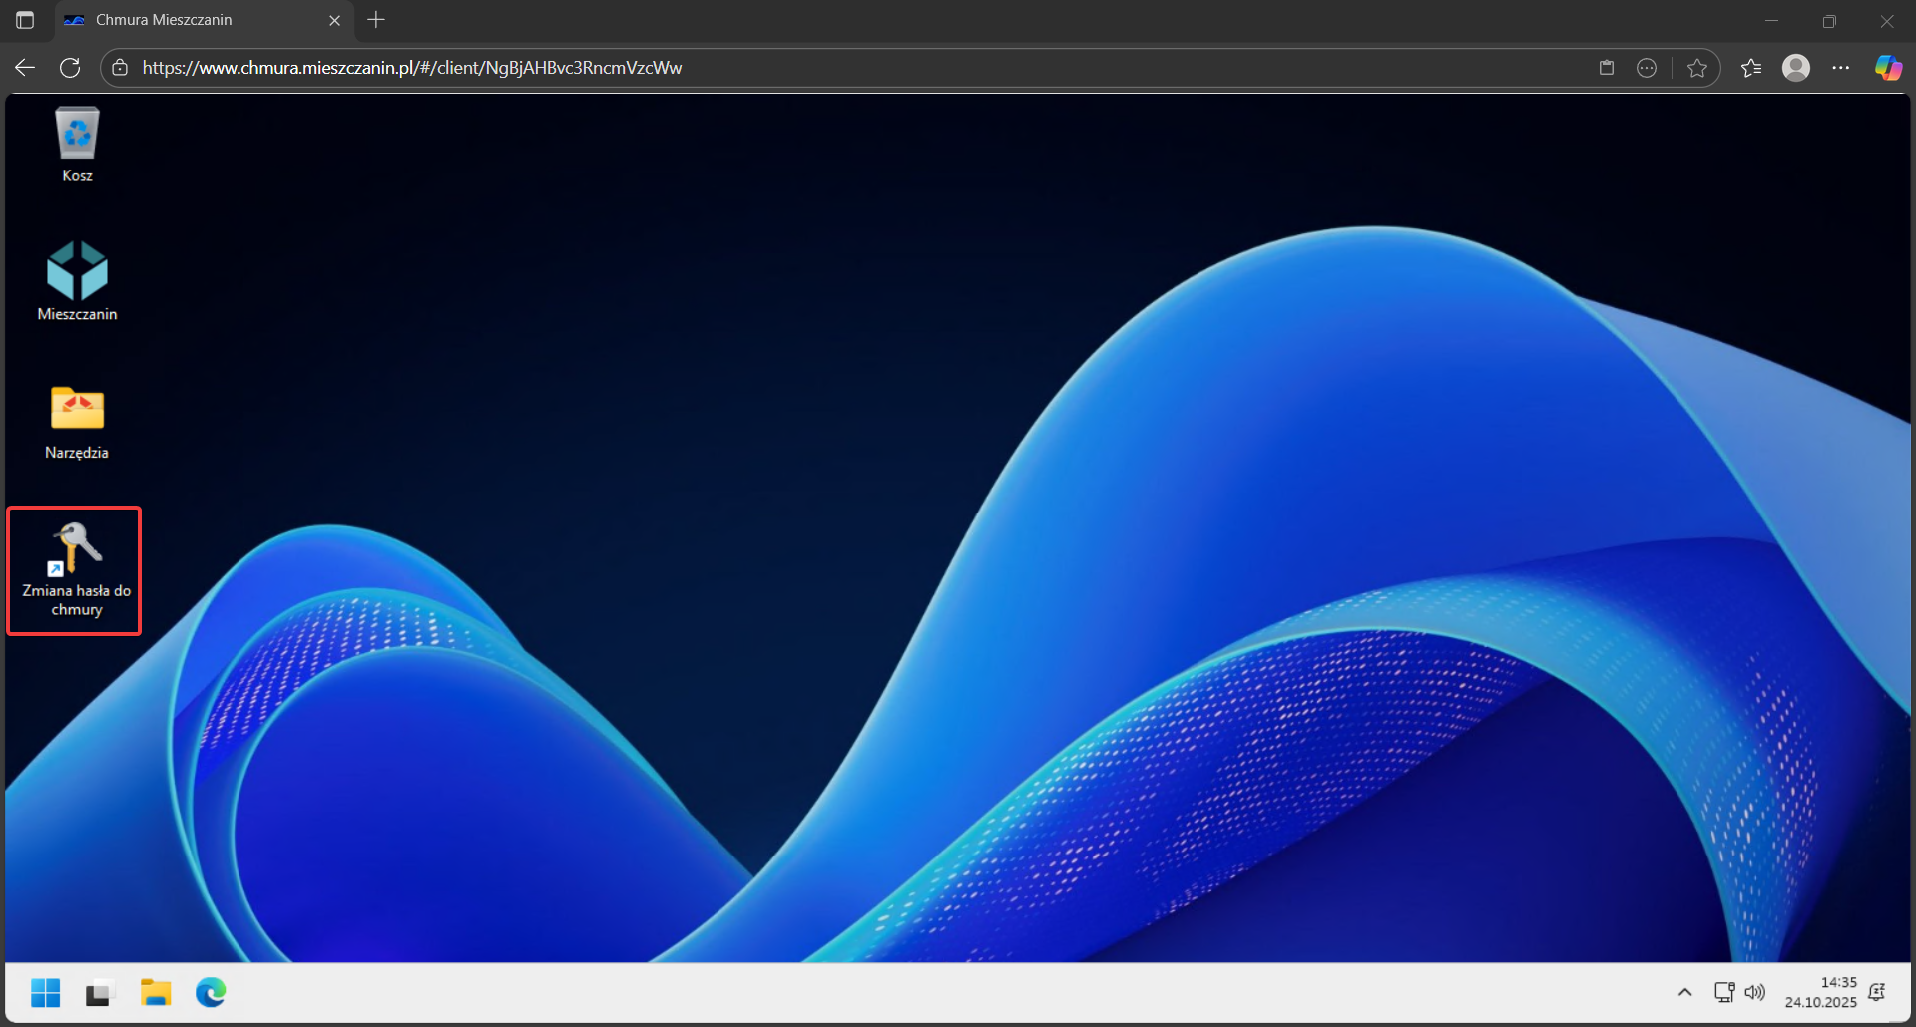Expand the hidden system tray icons
This screenshot has width=1916, height=1027.
click(x=1684, y=992)
